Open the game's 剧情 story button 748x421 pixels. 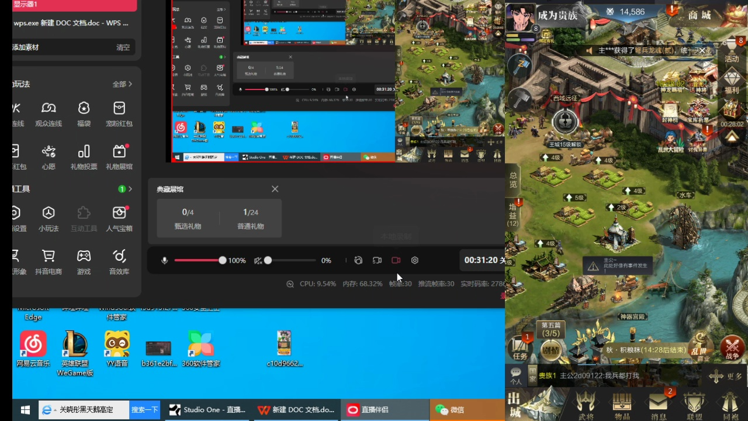[550, 350]
